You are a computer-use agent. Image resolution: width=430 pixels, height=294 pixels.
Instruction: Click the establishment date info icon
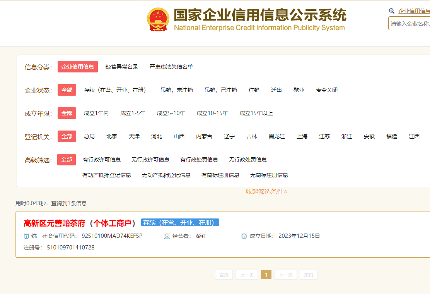(x=244, y=236)
